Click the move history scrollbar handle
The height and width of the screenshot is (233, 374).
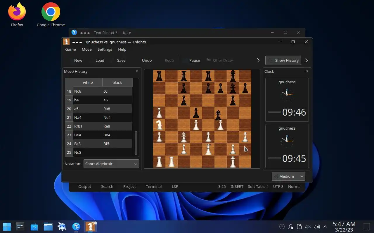136,143
